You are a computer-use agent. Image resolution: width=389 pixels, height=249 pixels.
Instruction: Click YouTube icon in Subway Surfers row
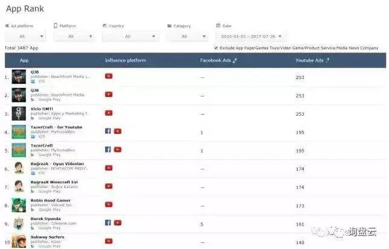[x=109, y=241]
